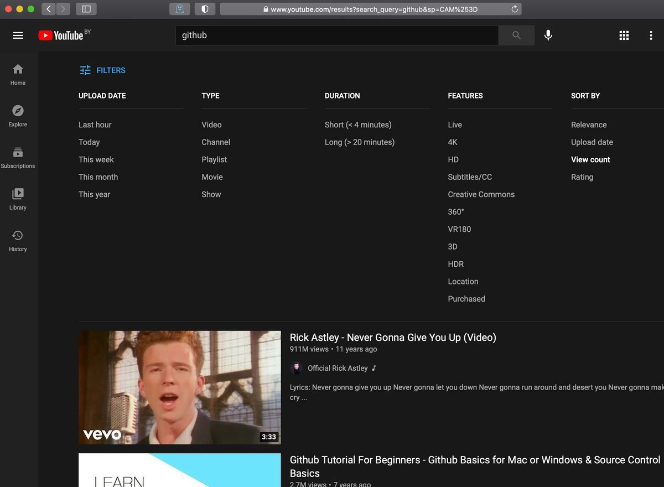This screenshot has width=664, height=487.
Task: Click Safari back arrow
Action: [x=48, y=9]
